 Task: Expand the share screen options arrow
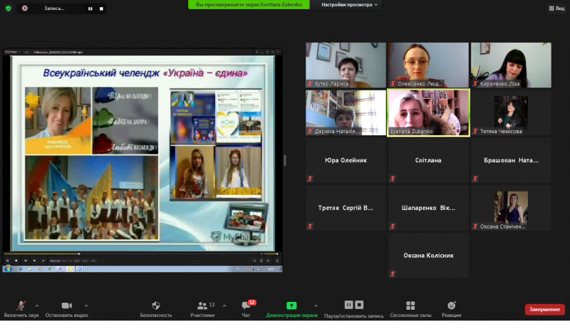(316, 306)
